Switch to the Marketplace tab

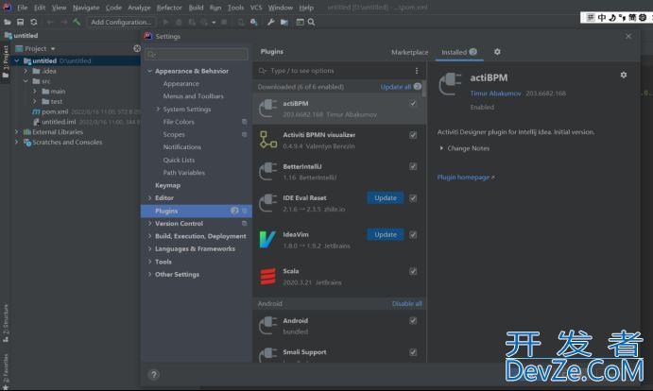[x=410, y=52]
